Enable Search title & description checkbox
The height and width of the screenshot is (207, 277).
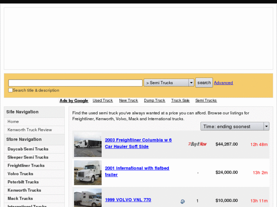10,90
